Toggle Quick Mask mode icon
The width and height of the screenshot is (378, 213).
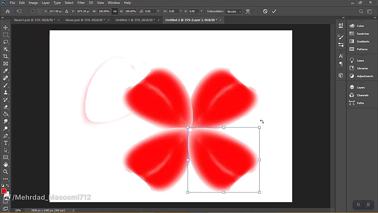pos(6,202)
